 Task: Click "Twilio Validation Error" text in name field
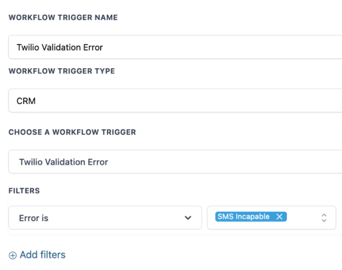(60, 47)
